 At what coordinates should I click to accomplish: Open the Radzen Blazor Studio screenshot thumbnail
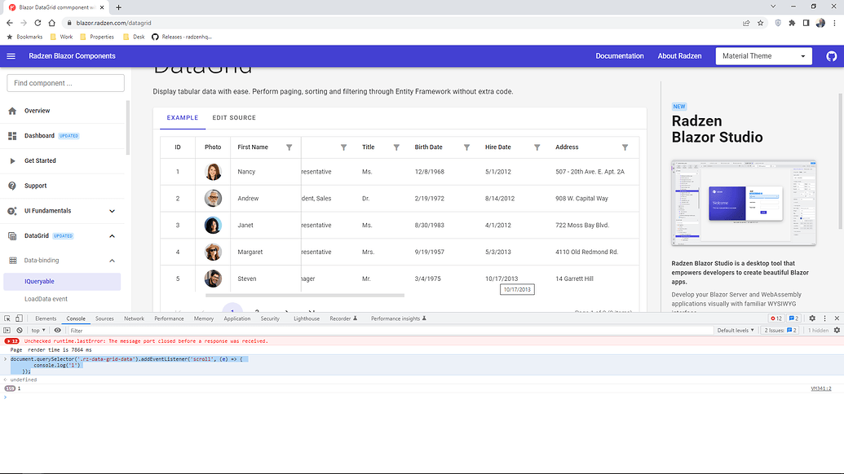click(x=744, y=203)
